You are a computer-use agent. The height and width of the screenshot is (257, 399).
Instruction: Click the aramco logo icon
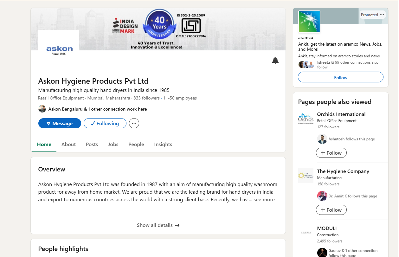click(x=309, y=22)
